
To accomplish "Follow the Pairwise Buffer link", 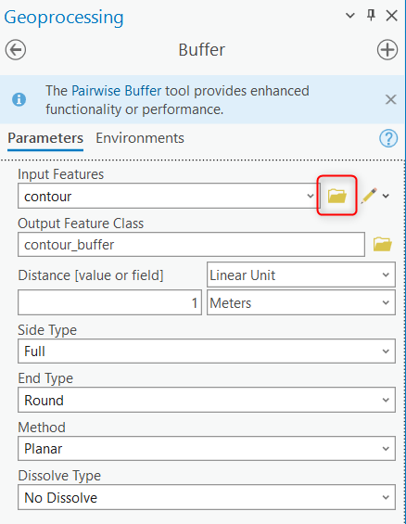I will click(x=117, y=91).
